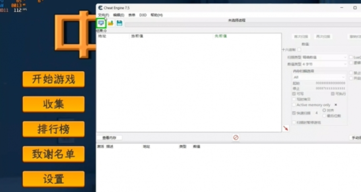Click the red circular no-entry icon

pyautogui.click(x=236, y=138)
